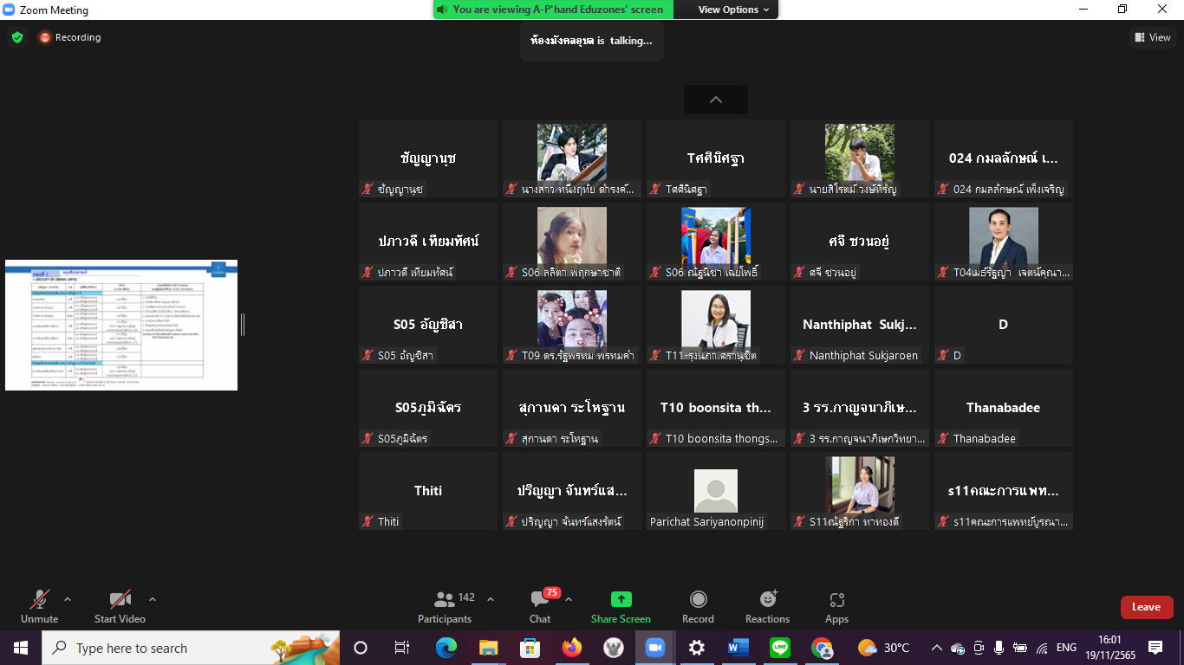Start recording with the Record button
The width and height of the screenshot is (1184, 665).
tap(698, 605)
